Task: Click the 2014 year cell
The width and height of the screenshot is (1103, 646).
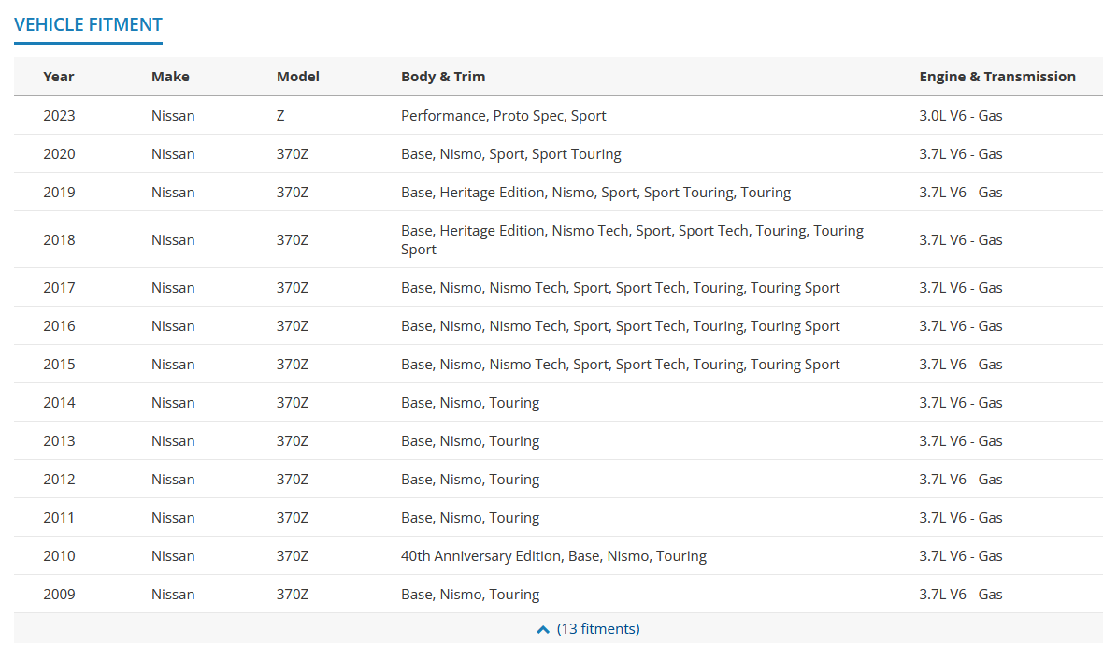Action: (59, 403)
